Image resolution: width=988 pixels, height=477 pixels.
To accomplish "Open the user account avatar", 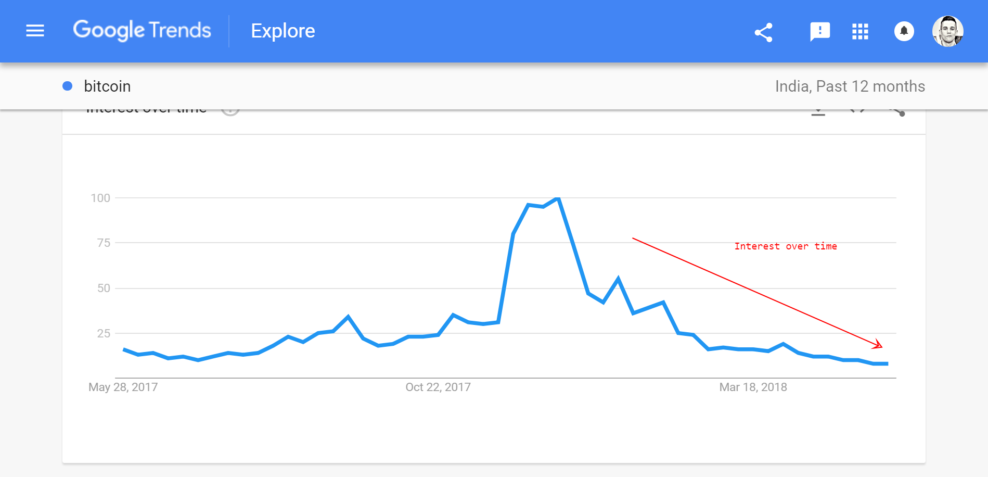I will [947, 31].
